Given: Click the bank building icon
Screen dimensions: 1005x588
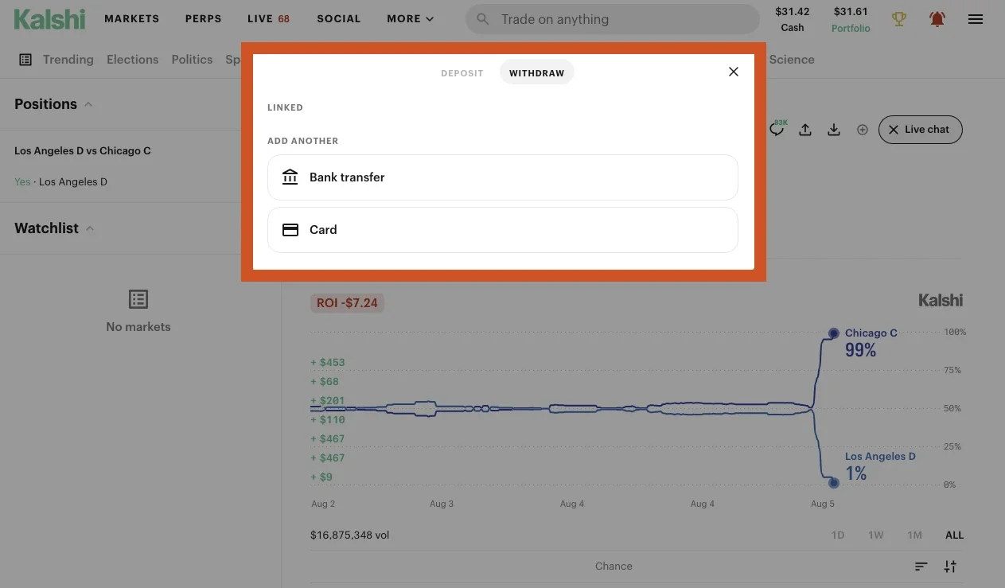Looking at the screenshot, I should point(290,177).
